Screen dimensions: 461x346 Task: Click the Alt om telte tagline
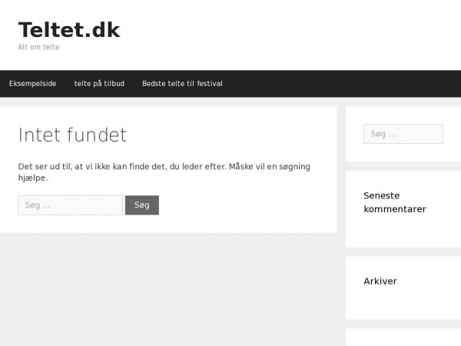pyautogui.click(x=38, y=47)
